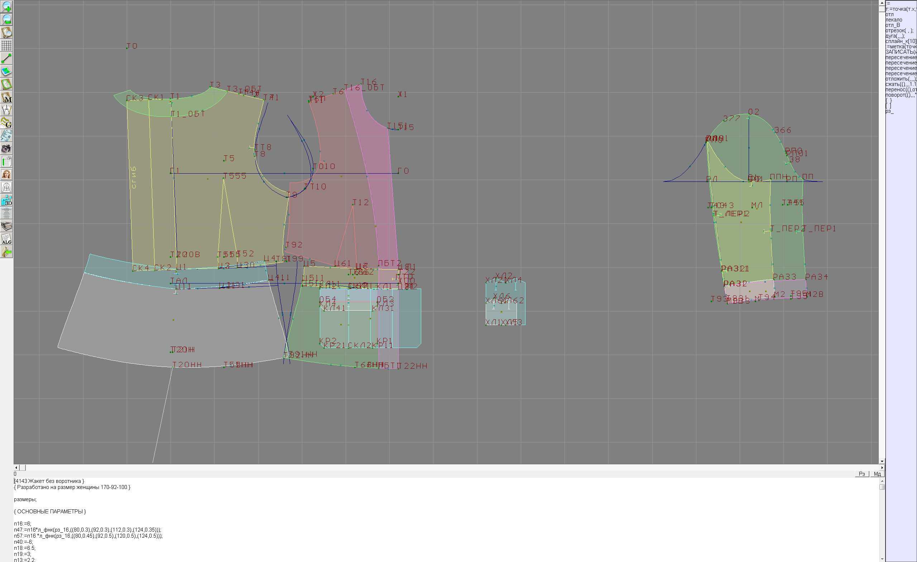Click the zoom out magnifier icon
This screenshot has width=917, height=562.
6,19
